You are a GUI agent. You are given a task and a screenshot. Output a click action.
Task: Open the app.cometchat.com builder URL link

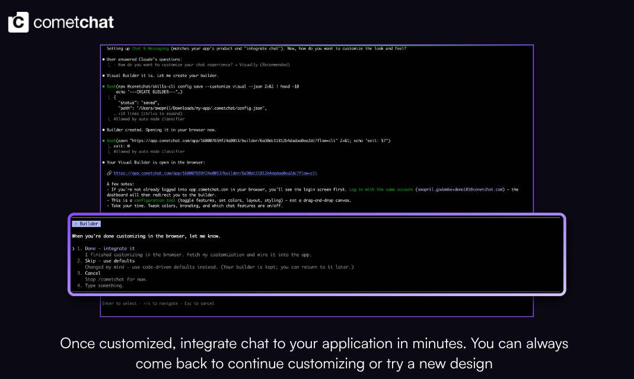tap(215, 173)
